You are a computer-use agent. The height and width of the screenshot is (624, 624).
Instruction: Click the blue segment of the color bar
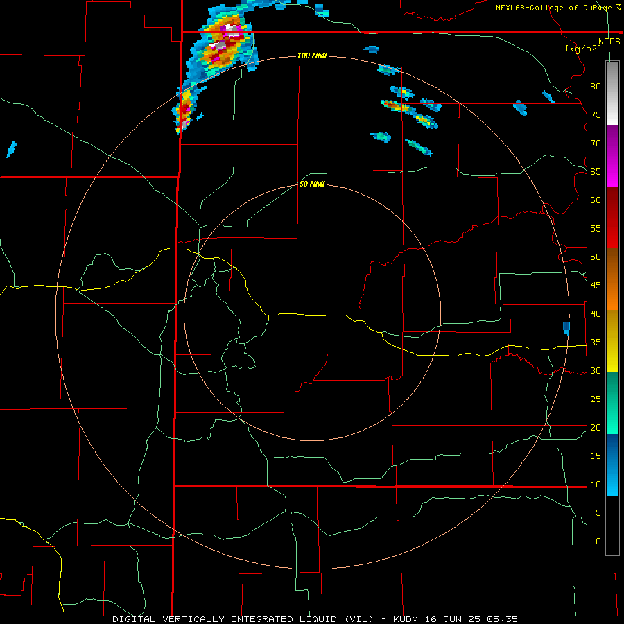tap(612, 465)
